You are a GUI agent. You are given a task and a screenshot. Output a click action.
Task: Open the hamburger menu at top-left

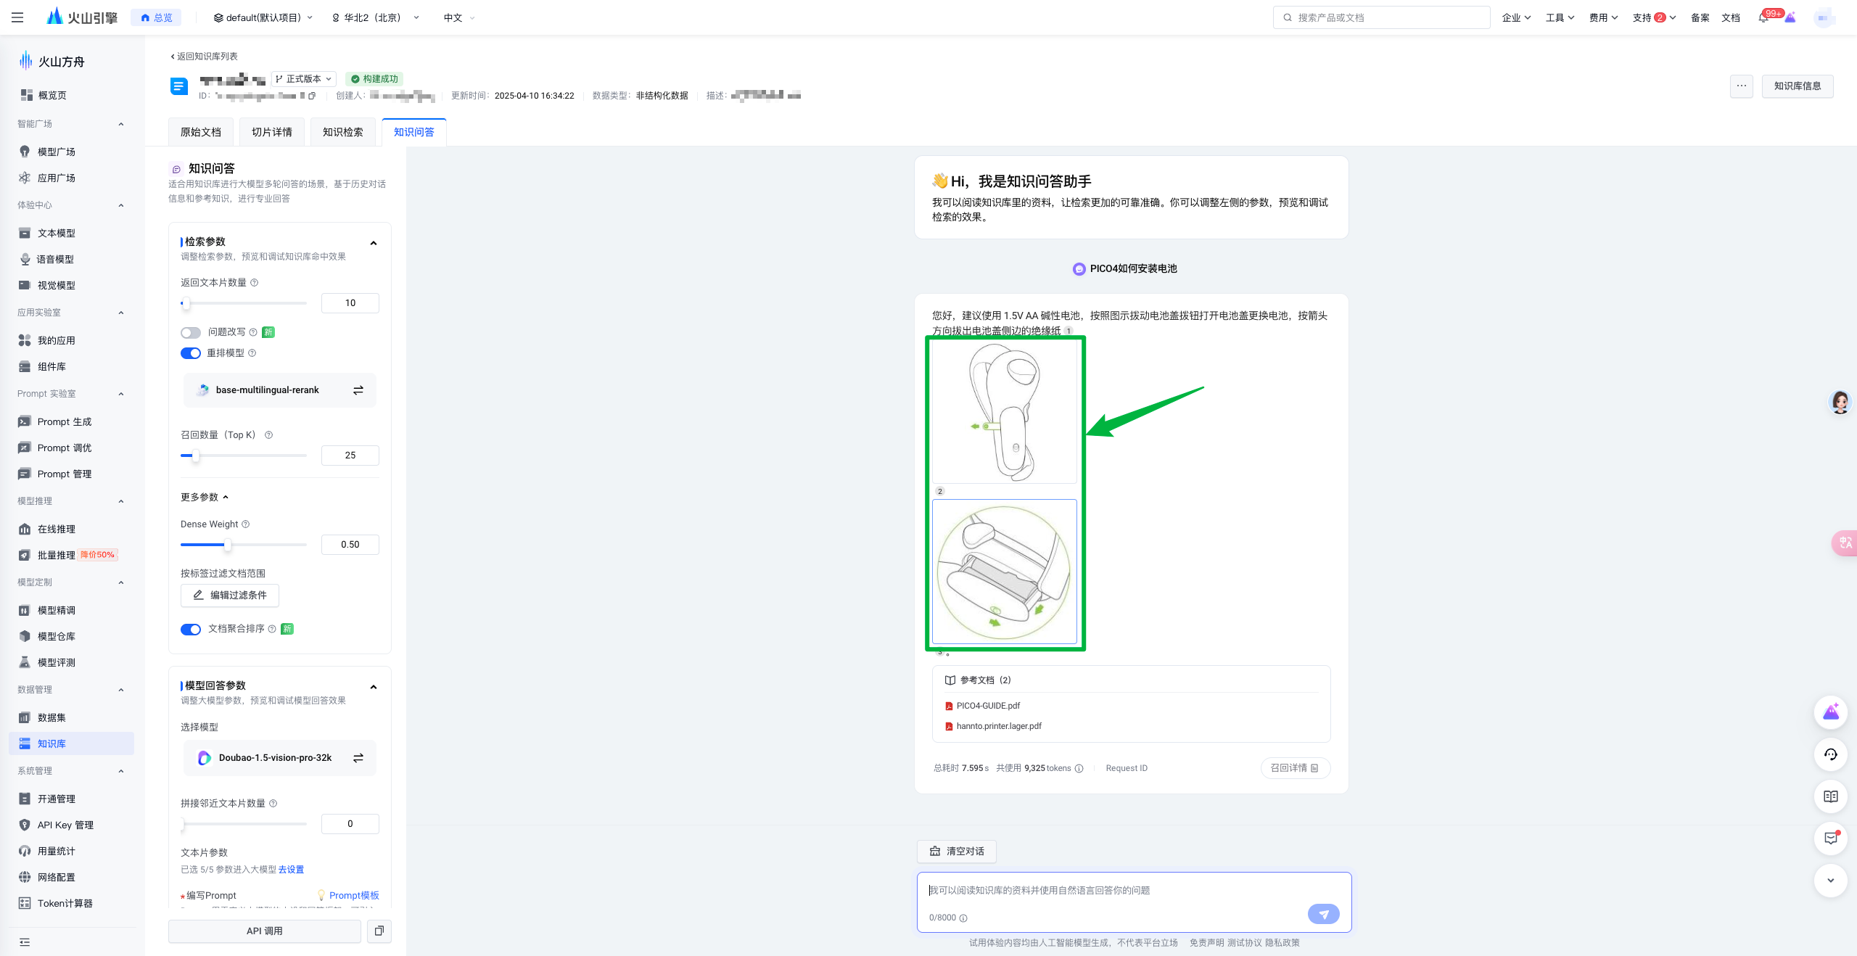click(17, 17)
